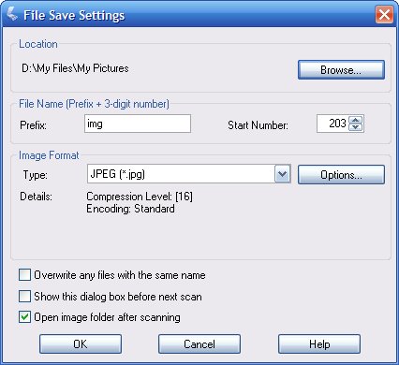Click the Start Number field showing 203
399x365 pixels.
pyautogui.click(x=332, y=124)
